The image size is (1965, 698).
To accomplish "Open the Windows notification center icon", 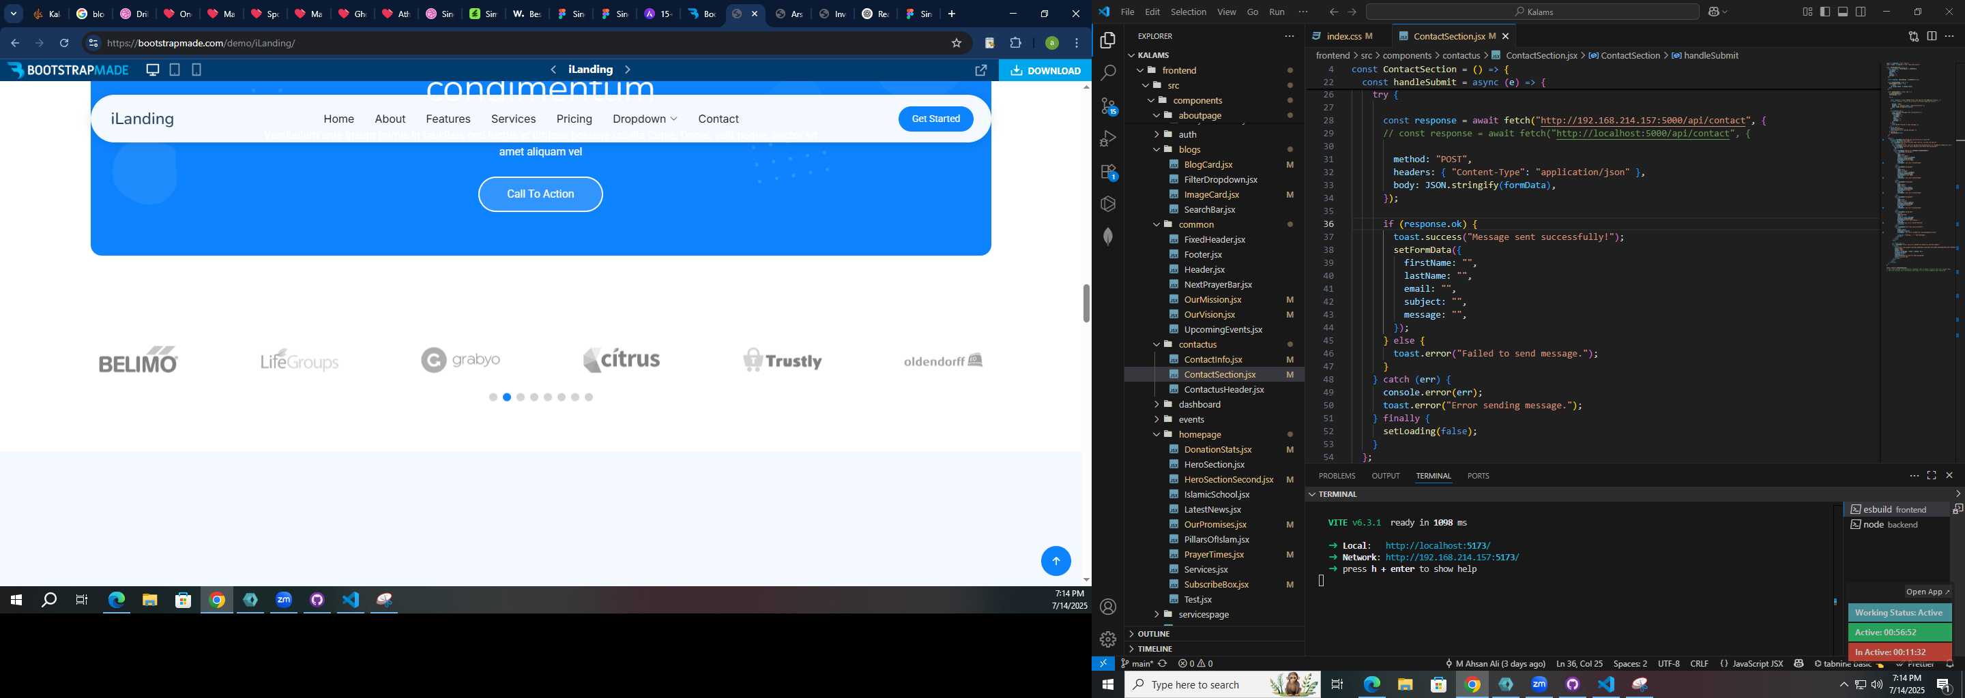I will click(1945, 684).
